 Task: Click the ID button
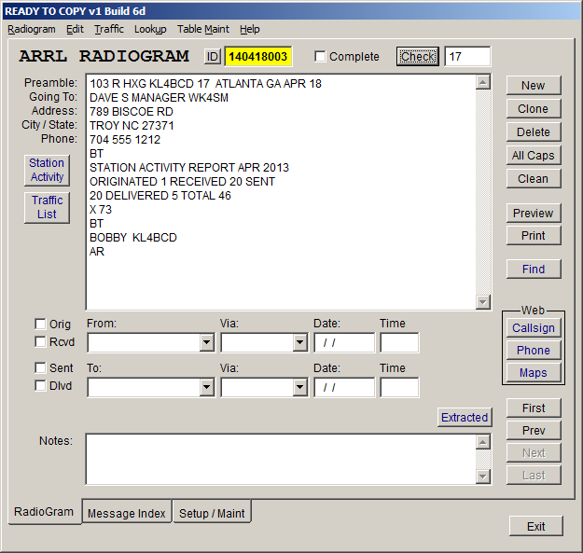(213, 57)
